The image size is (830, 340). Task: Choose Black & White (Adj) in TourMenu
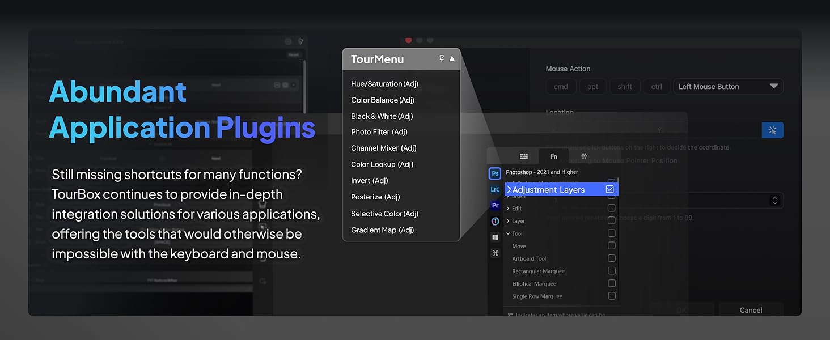(x=382, y=116)
